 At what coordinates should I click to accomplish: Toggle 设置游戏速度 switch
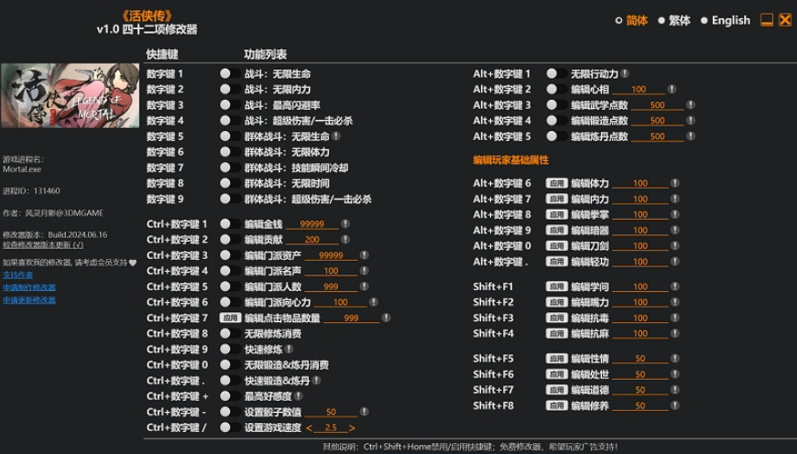click(230, 427)
